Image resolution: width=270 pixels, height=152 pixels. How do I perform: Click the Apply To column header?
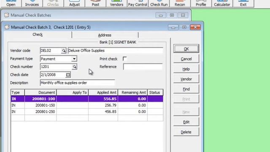tap(72, 92)
